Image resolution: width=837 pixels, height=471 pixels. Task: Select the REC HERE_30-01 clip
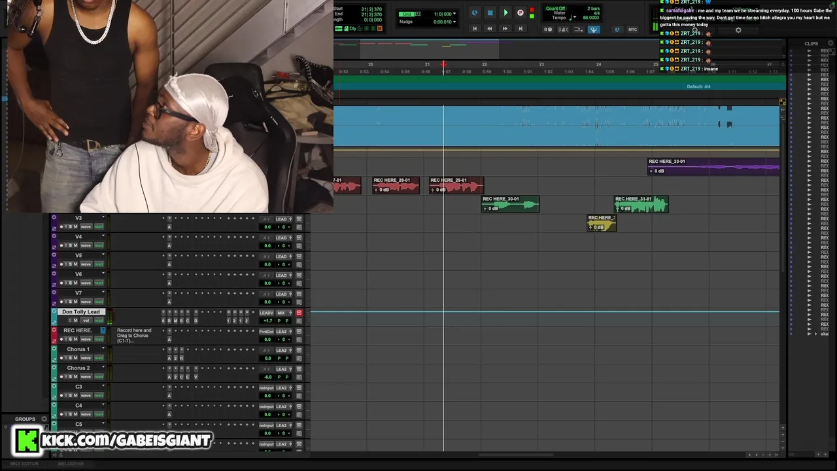[510, 204]
